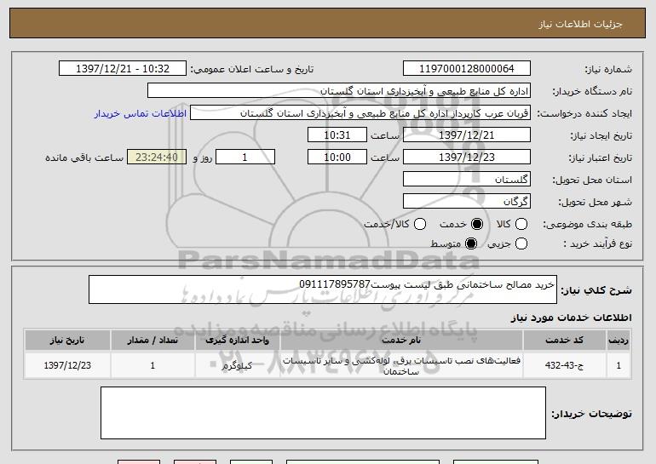Click تاریخ نیاز column header
The height and width of the screenshot is (464, 656).
67,341
